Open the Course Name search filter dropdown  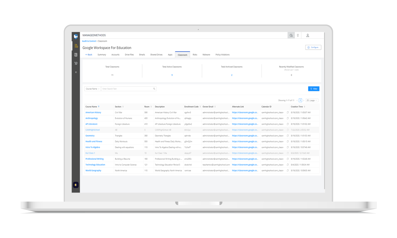[x=92, y=89]
